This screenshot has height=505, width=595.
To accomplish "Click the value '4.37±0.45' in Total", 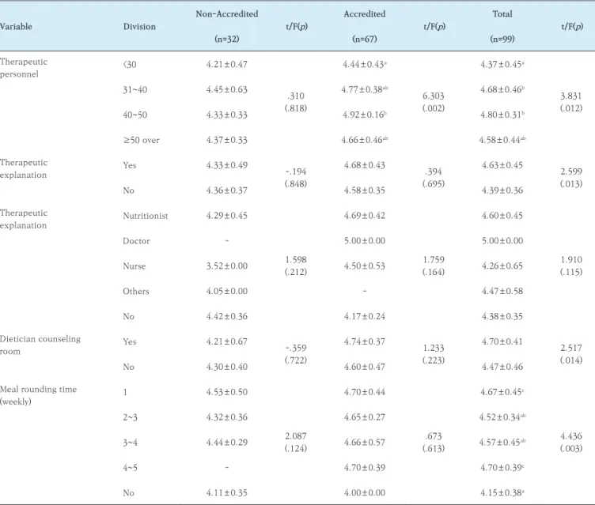I will pos(502,65).
